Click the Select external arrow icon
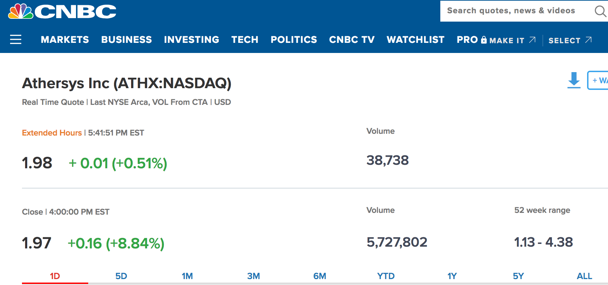608x285 pixels. click(588, 40)
